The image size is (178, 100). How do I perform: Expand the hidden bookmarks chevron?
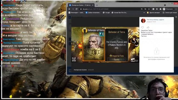(144, 12)
